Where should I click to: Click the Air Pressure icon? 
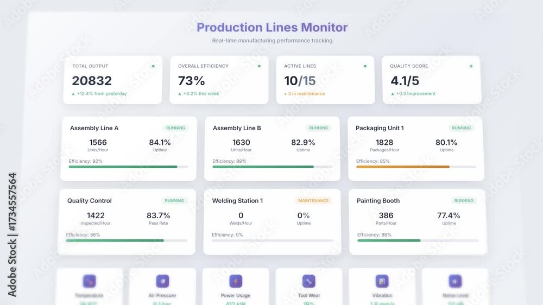pos(162,281)
